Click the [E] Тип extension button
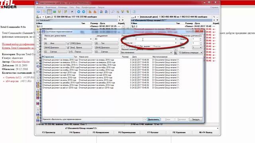This screenshot has width=255, height=143. [x=106, y=43]
